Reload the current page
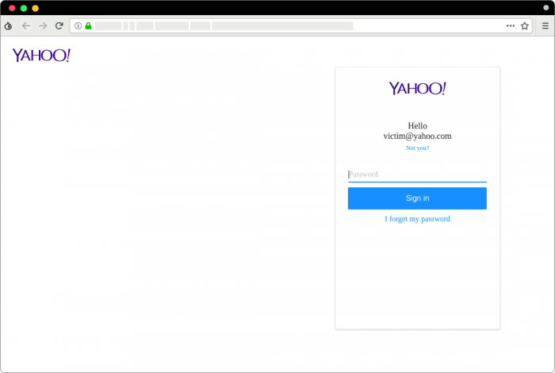The image size is (555, 373). tap(59, 25)
